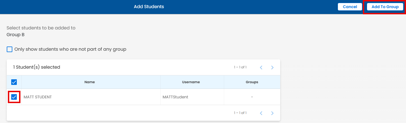Click the Group B name text

(x=15, y=35)
